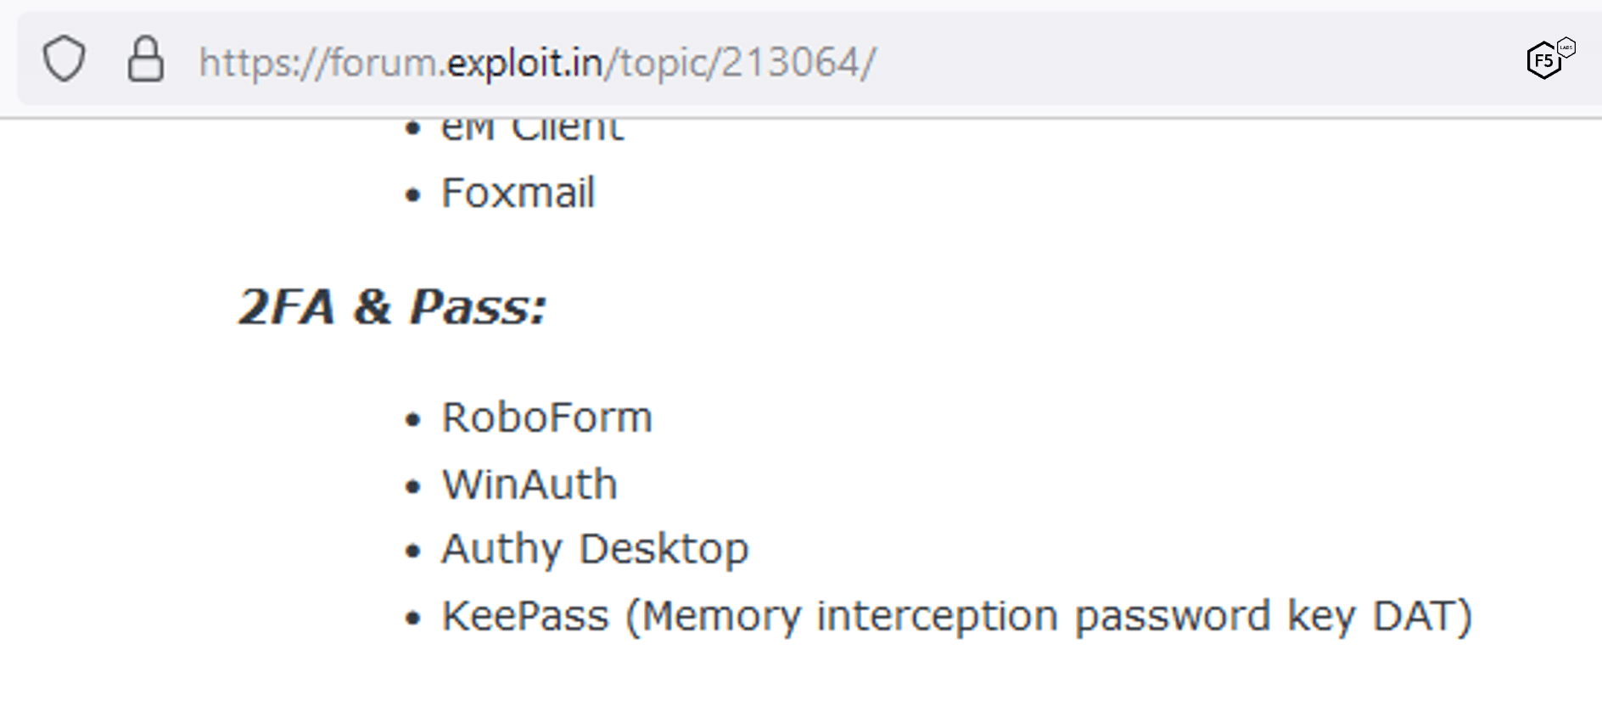Click the bullet before Authy Desktop
The width and height of the screenshot is (1602, 706).
413,552
